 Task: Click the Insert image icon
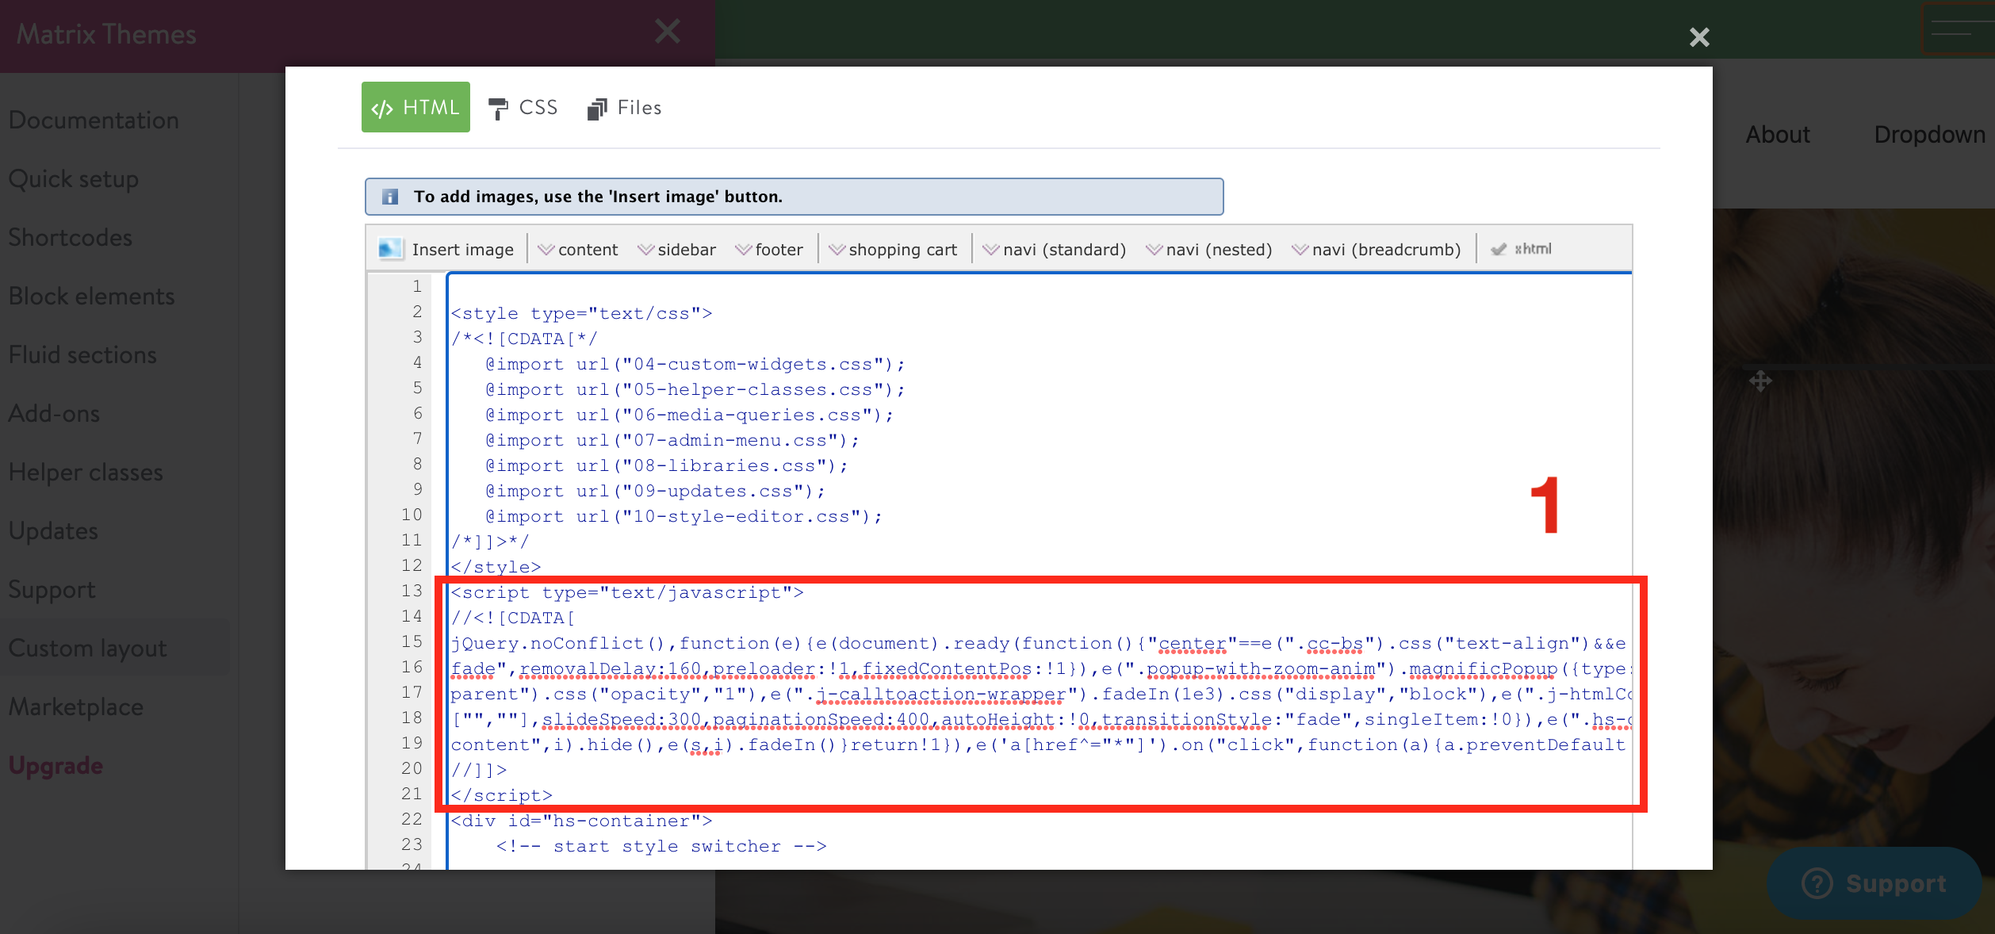pos(389,248)
